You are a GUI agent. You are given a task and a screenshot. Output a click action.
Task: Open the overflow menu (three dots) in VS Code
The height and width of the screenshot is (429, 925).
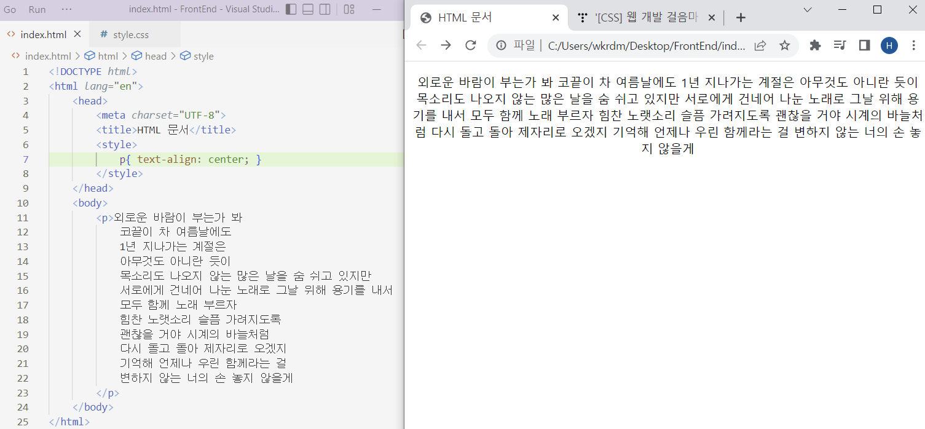pos(67,10)
